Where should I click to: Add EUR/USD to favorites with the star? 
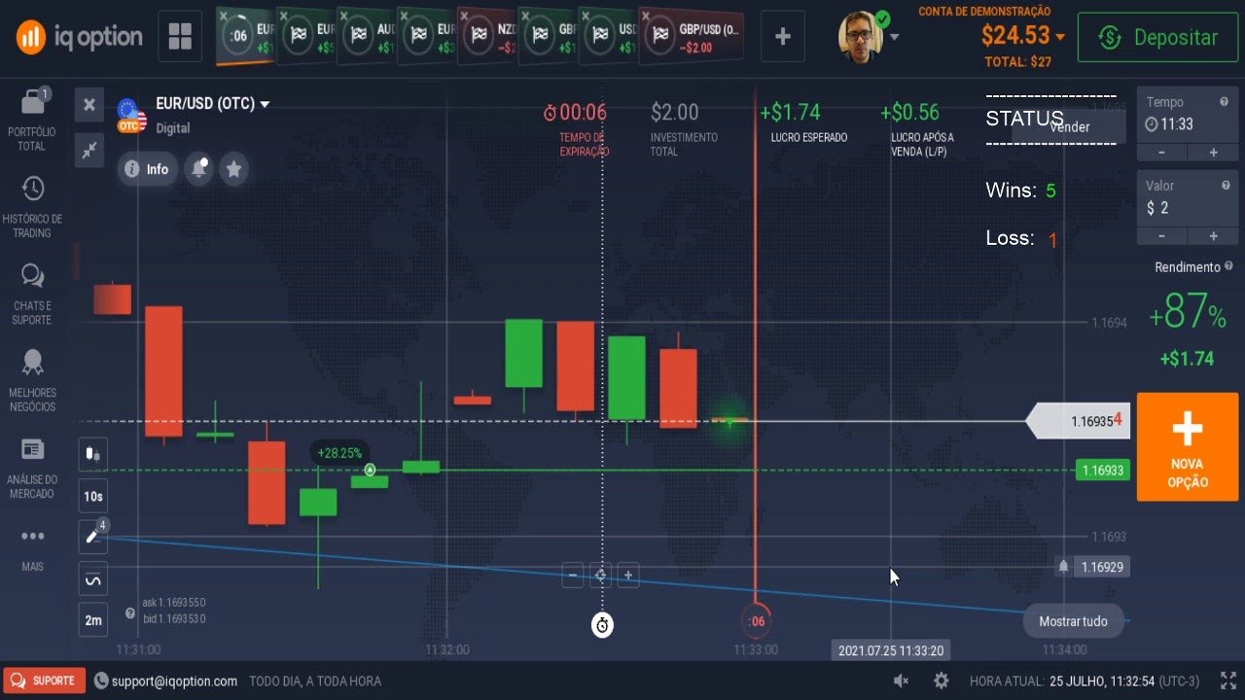tap(233, 168)
